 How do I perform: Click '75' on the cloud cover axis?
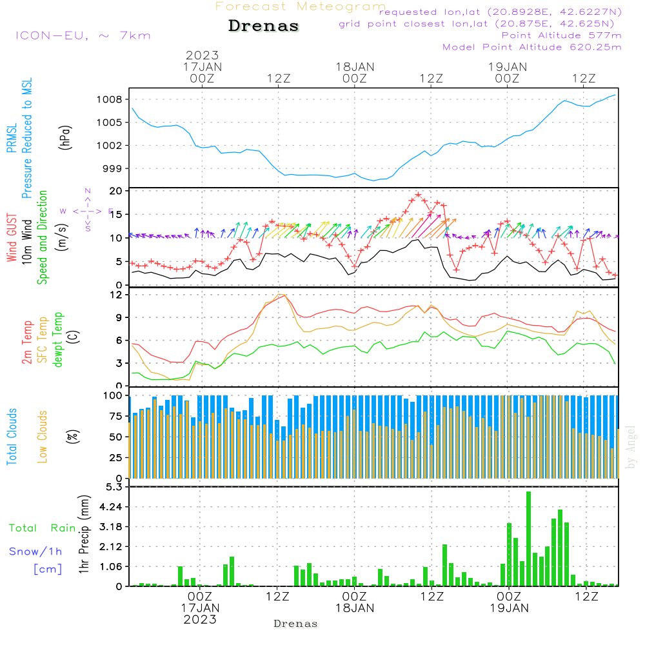(x=116, y=416)
